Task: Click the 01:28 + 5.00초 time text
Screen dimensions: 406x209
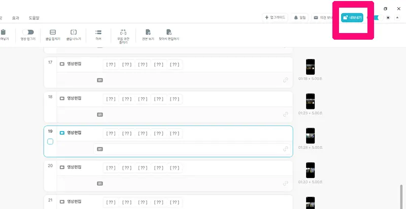Action: [x=310, y=147]
